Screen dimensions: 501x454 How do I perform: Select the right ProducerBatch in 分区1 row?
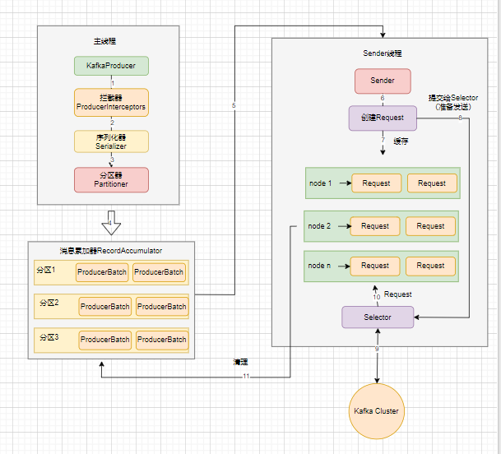(159, 272)
